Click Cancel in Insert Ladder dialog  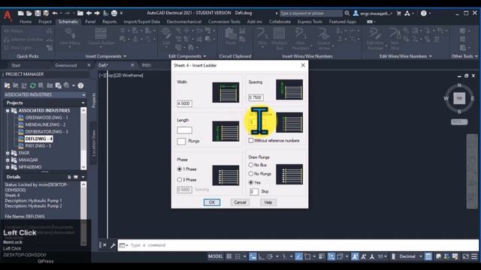240,202
